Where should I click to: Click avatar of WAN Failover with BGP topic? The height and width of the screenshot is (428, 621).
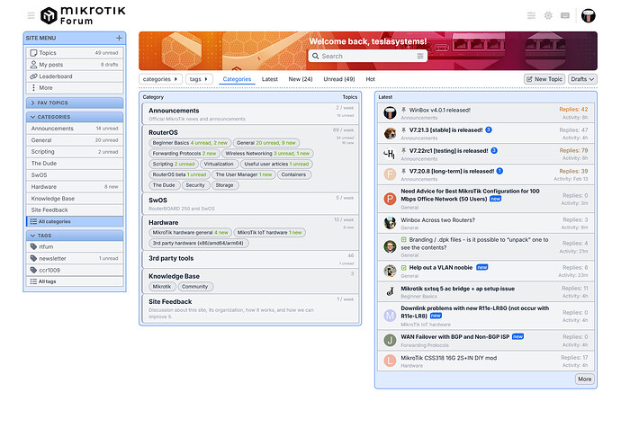click(x=390, y=340)
